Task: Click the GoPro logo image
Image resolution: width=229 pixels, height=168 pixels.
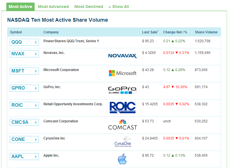Action: [122, 90]
